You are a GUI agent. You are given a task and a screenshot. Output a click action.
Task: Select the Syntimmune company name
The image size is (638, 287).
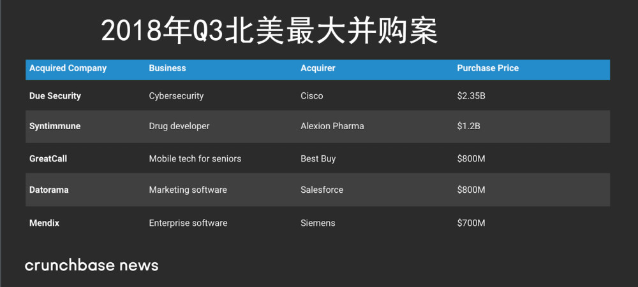click(55, 126)
